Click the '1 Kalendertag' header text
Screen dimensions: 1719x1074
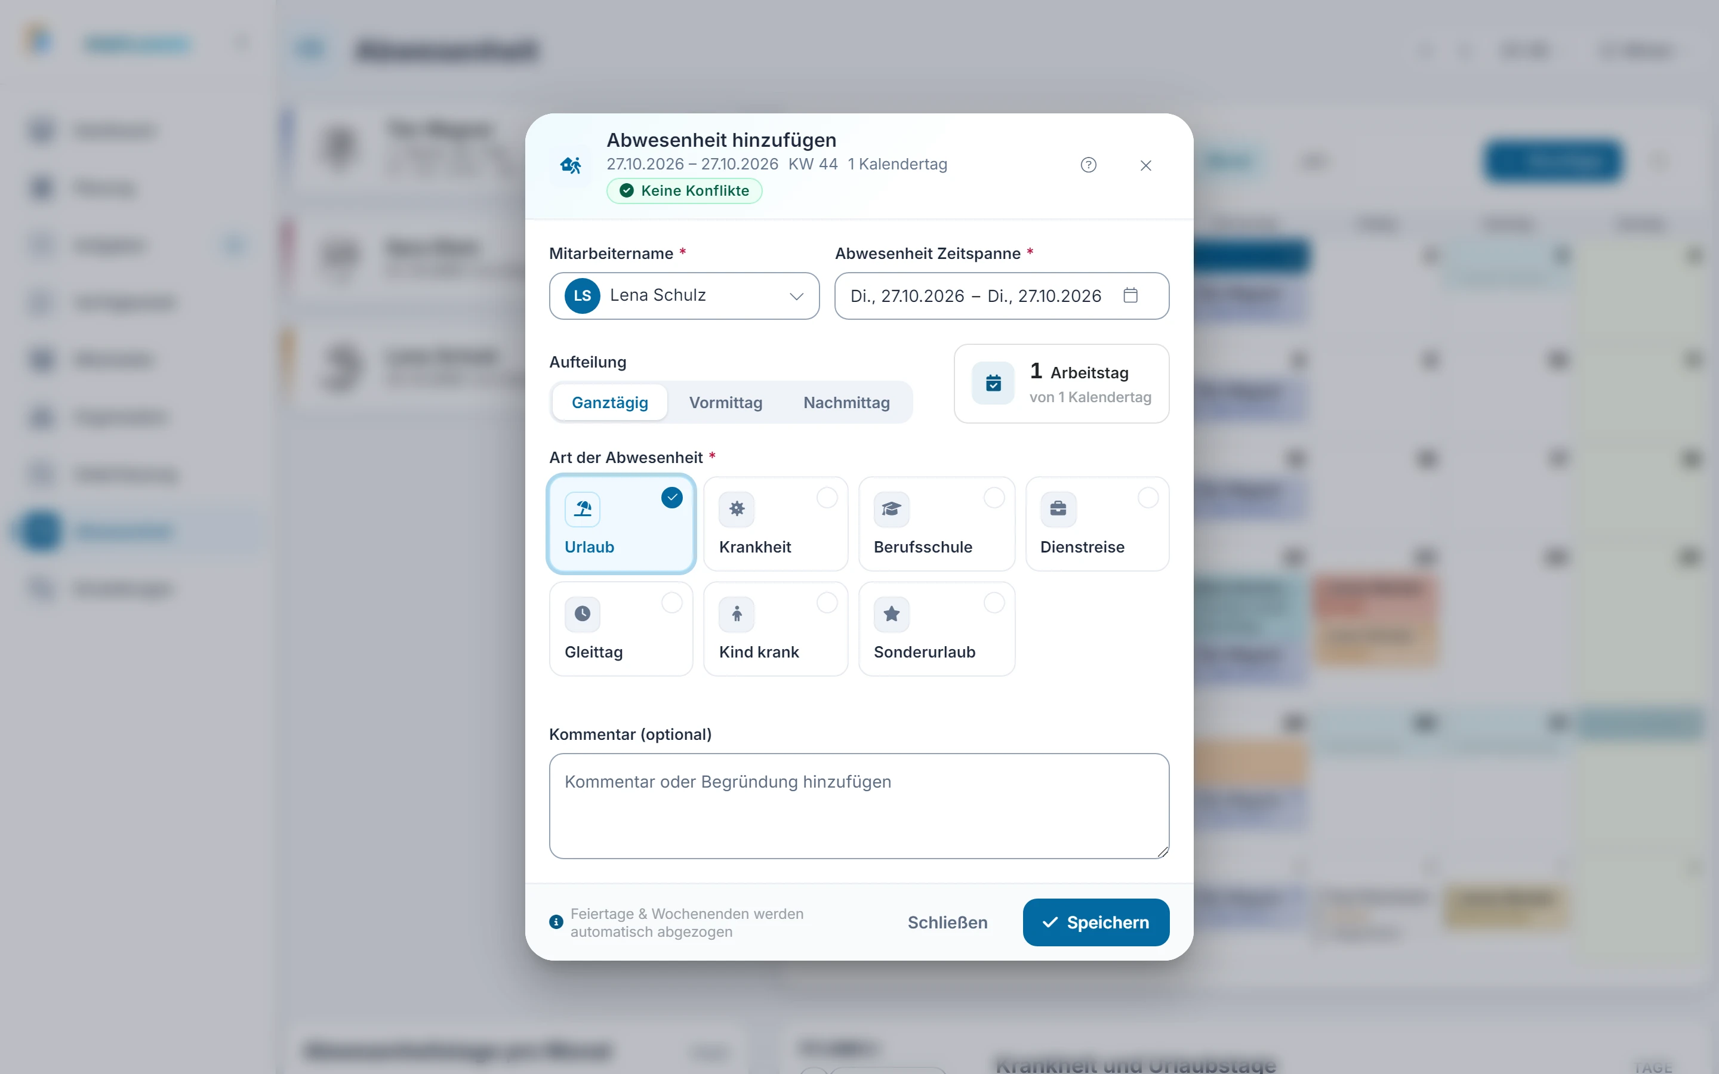coord(897,164)
